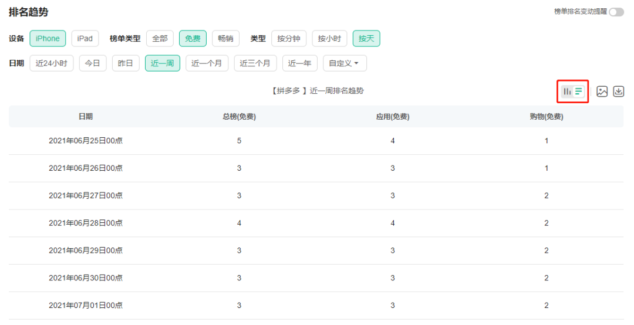The width and height of the screenshot is (634, 325).
Task: Choose 全部 chart type
Action: point(160,38)
